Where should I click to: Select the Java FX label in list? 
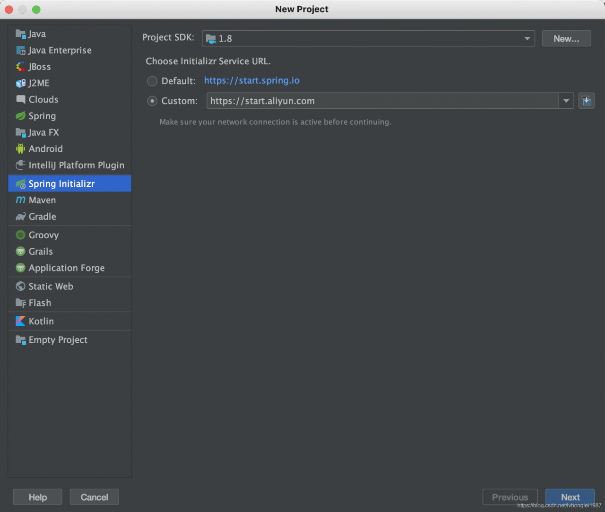(43, 132)
